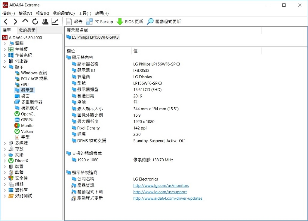Open the lg.com/us/support link

point(160,192)
